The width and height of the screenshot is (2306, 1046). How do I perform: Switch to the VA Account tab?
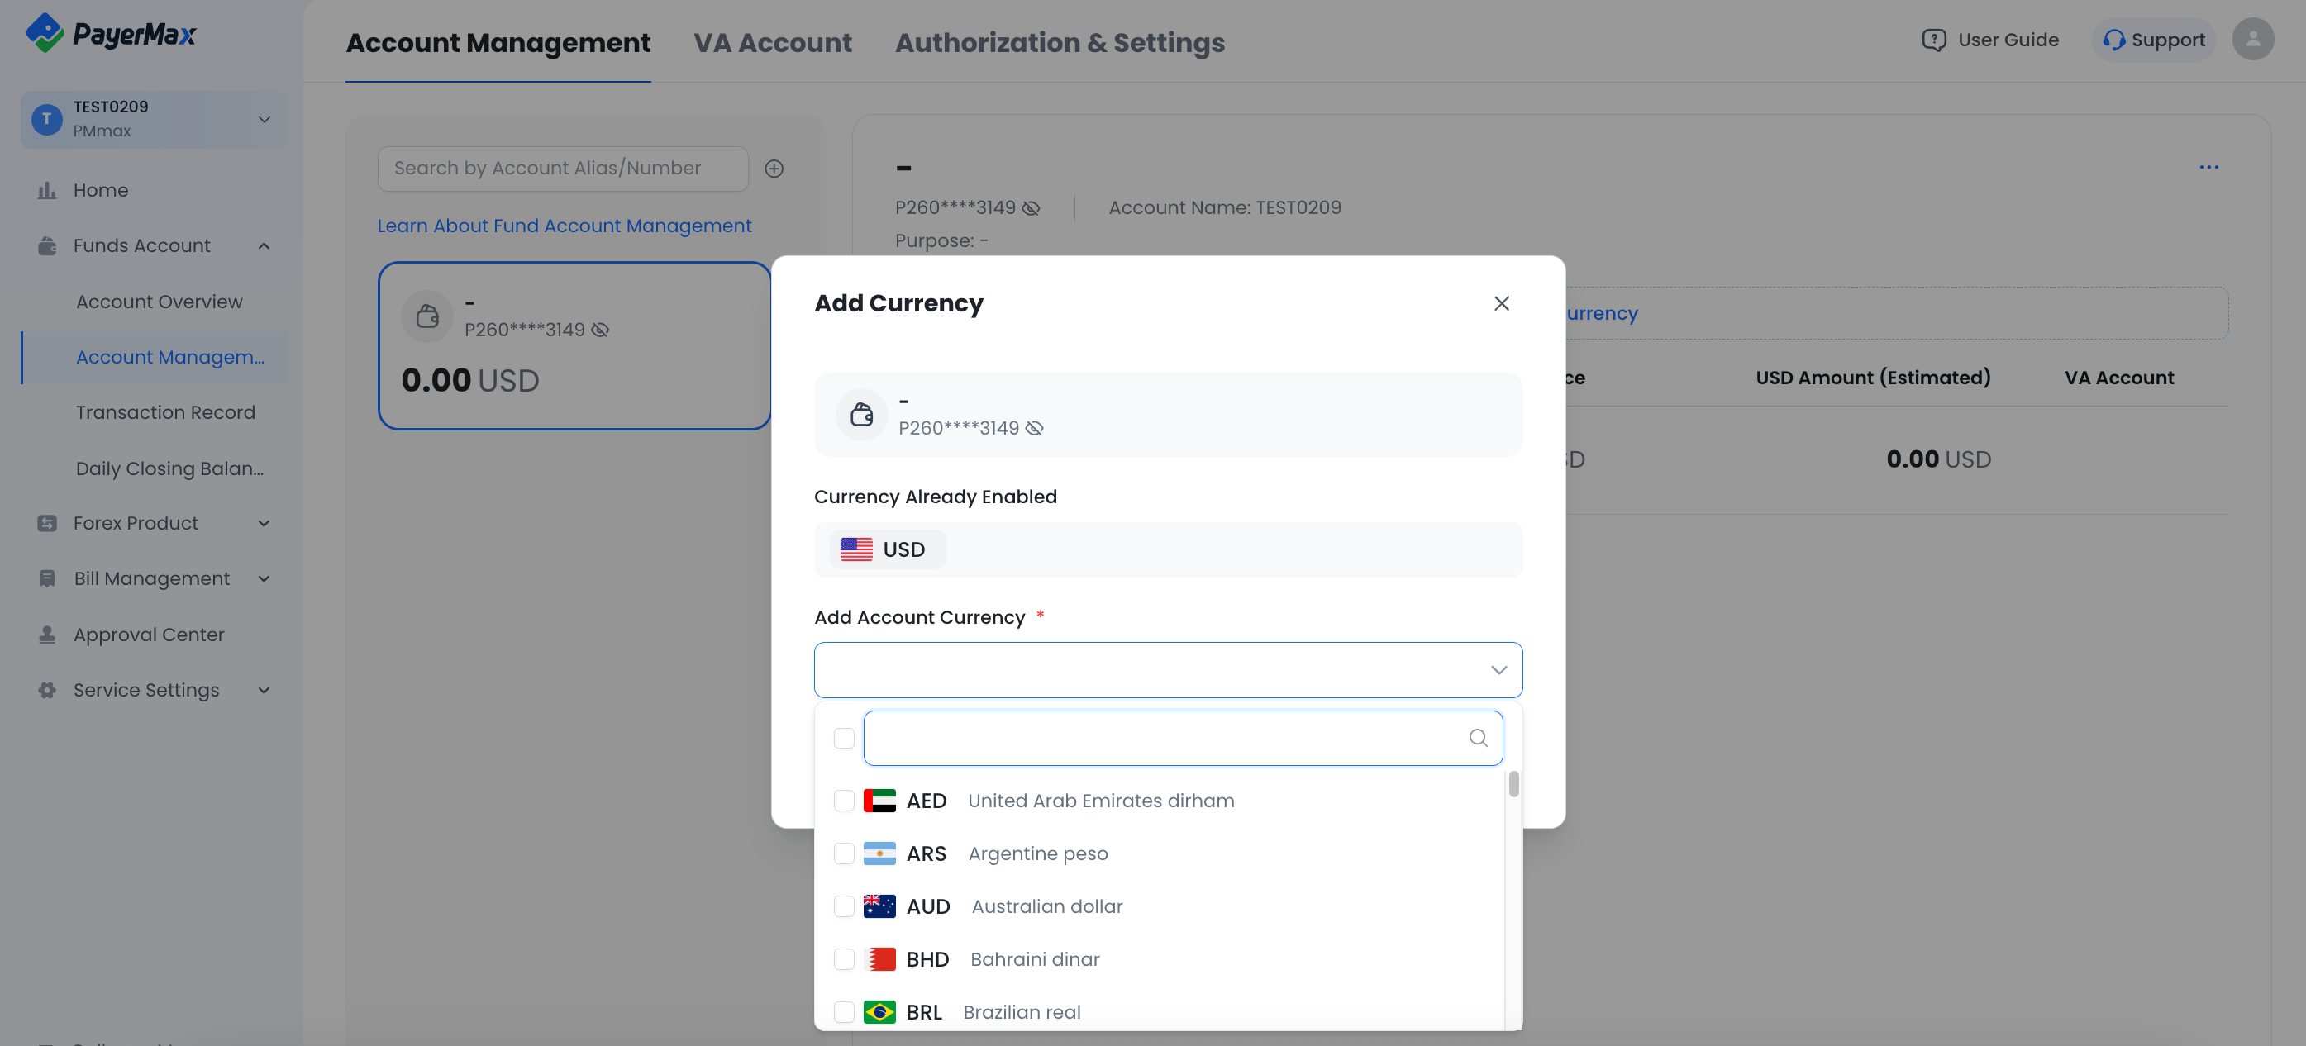point(773,42)
